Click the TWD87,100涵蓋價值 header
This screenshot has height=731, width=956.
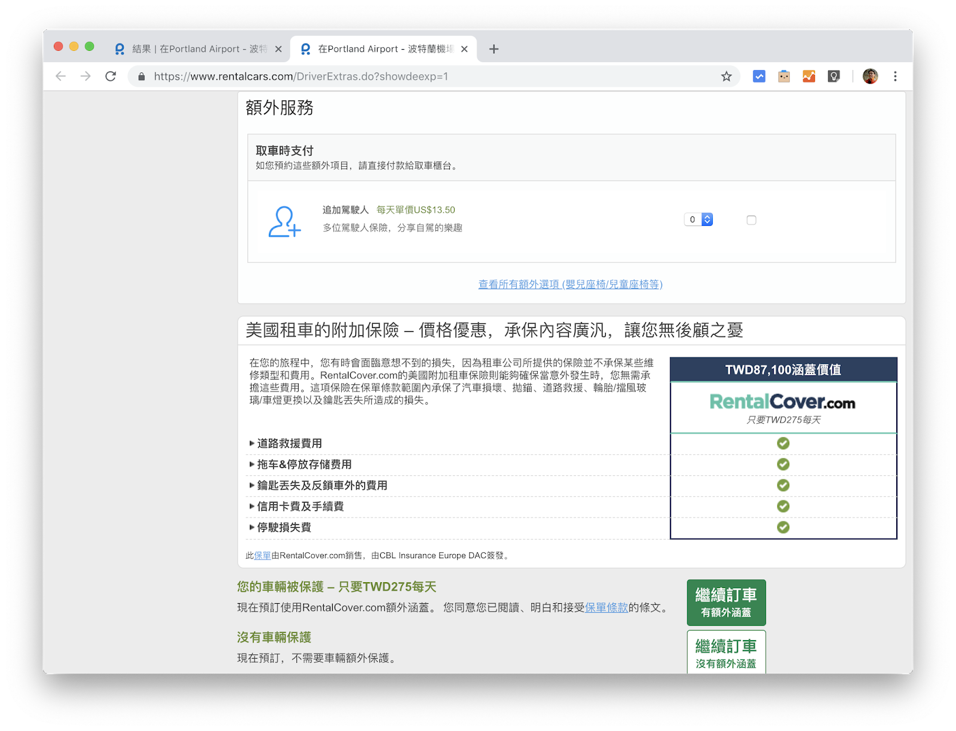click(x=783, y=369)
